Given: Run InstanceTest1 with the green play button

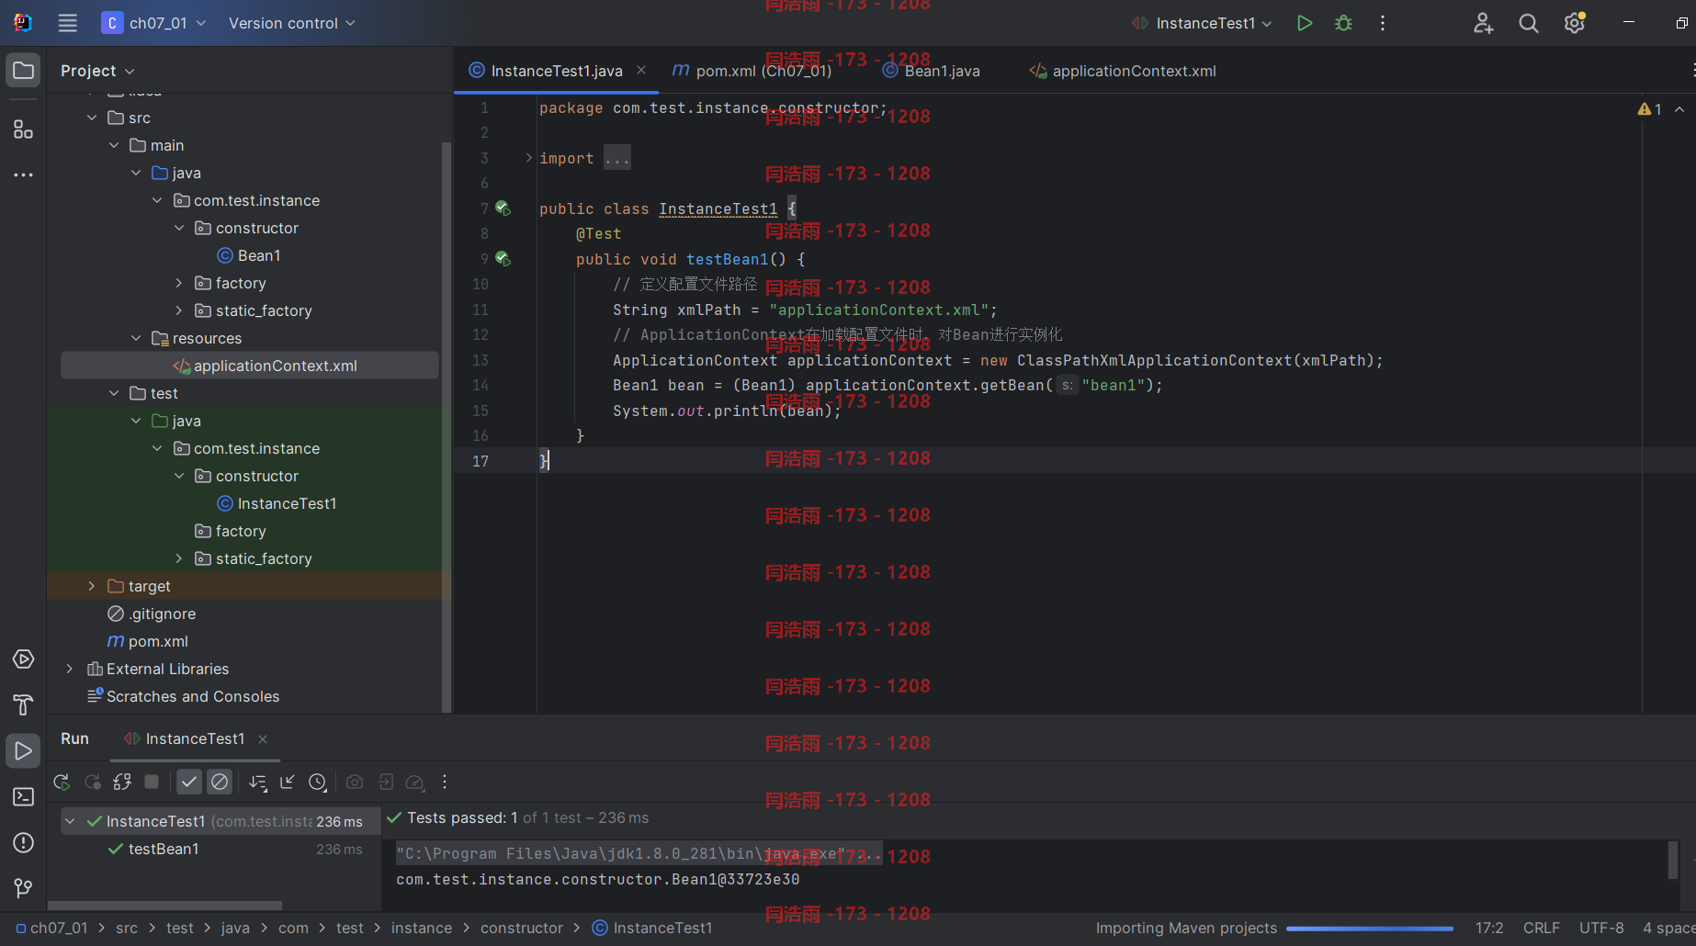Looking at the screenshot, I should [1304, 23].
